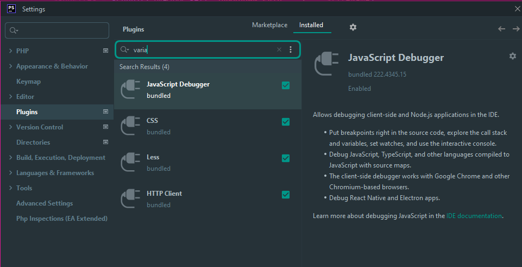Toggle the HTTP Client plugin checkbox
522x267 pixels.
[286, 195]
